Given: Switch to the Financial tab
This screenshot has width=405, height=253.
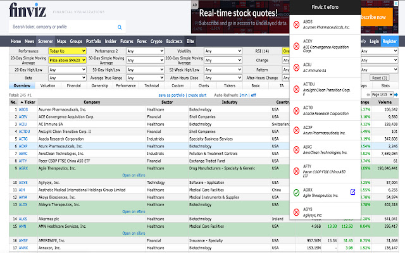Looking at the screenshot, I should (74, 86).
